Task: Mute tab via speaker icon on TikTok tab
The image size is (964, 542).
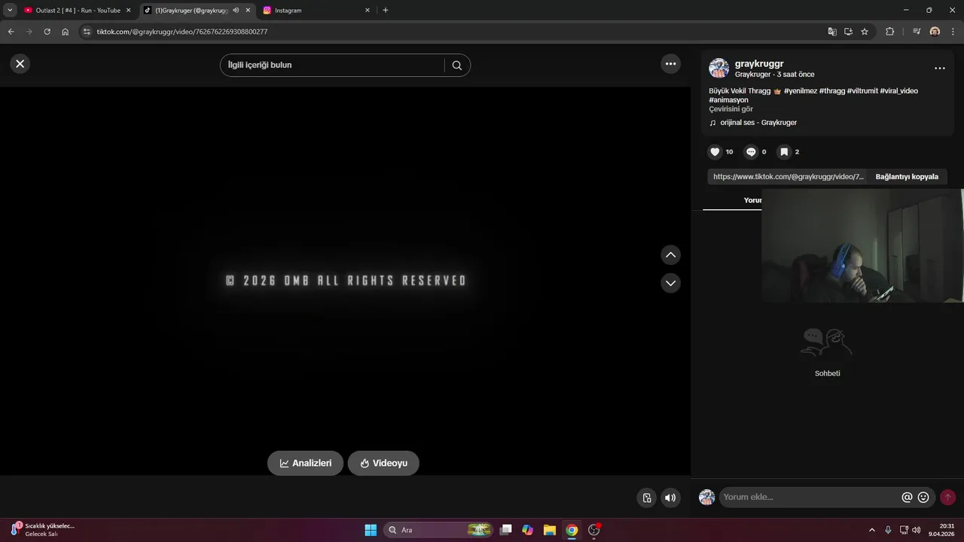Action: coord(236,11)
